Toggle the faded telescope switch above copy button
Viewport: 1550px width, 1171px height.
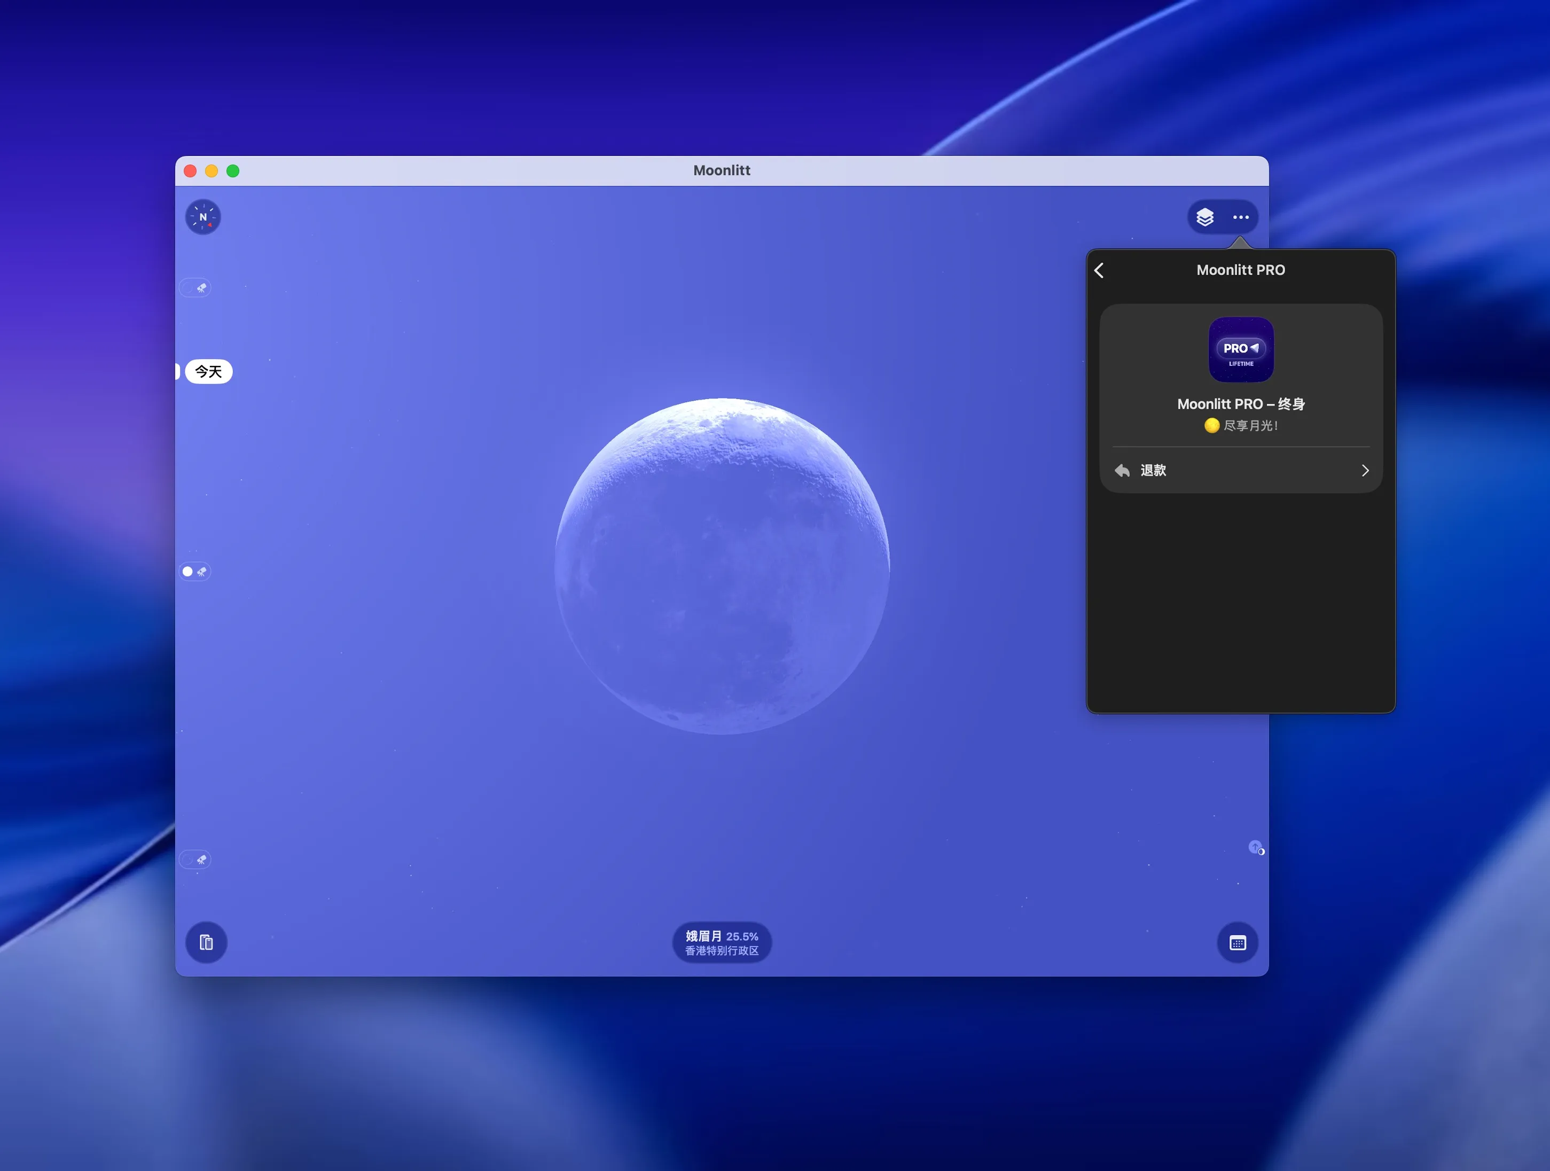click(x=195, y=859)
